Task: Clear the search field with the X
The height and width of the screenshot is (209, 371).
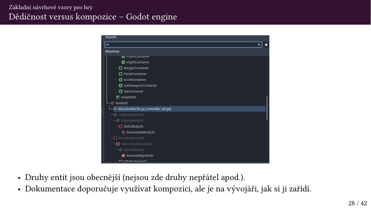Action: click(x=259, y=44)
